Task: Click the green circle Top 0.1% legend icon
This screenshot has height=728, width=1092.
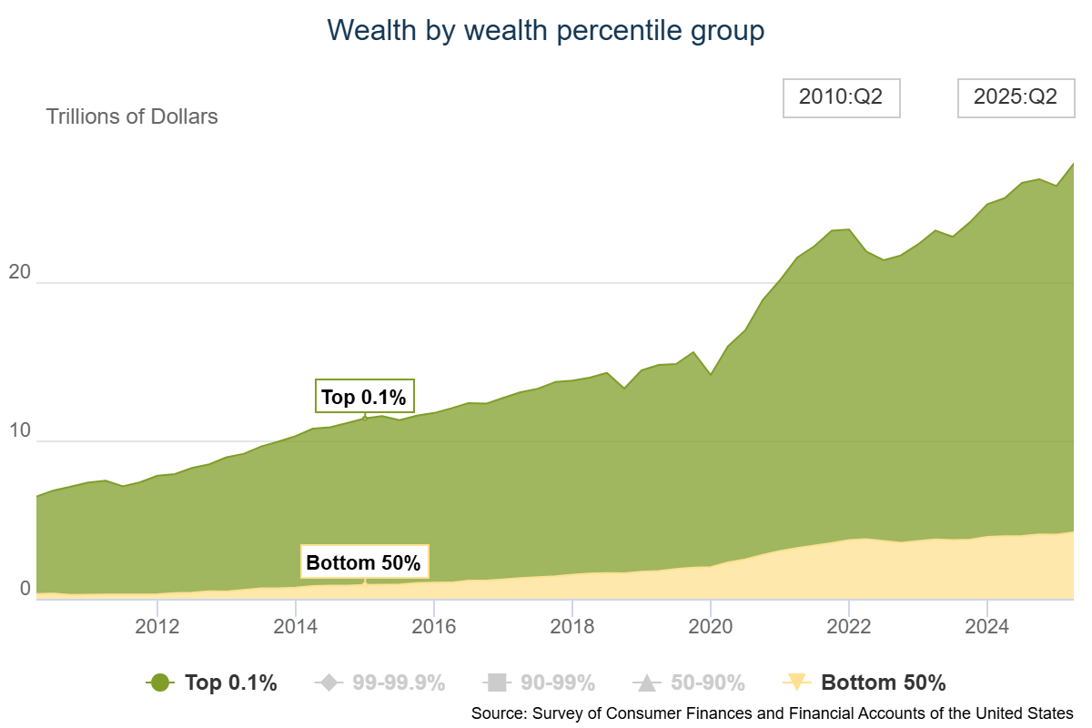Action: coord(160,682)
